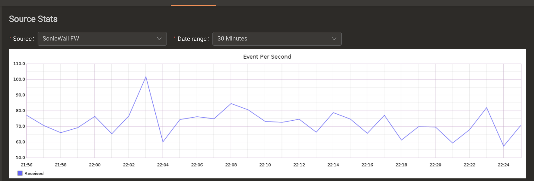Image resolution: width=534 pixels, height=181 pixels.
Task: Click the 22:04 time axis label
Action: pyautogui.click(x=163, y=165)
